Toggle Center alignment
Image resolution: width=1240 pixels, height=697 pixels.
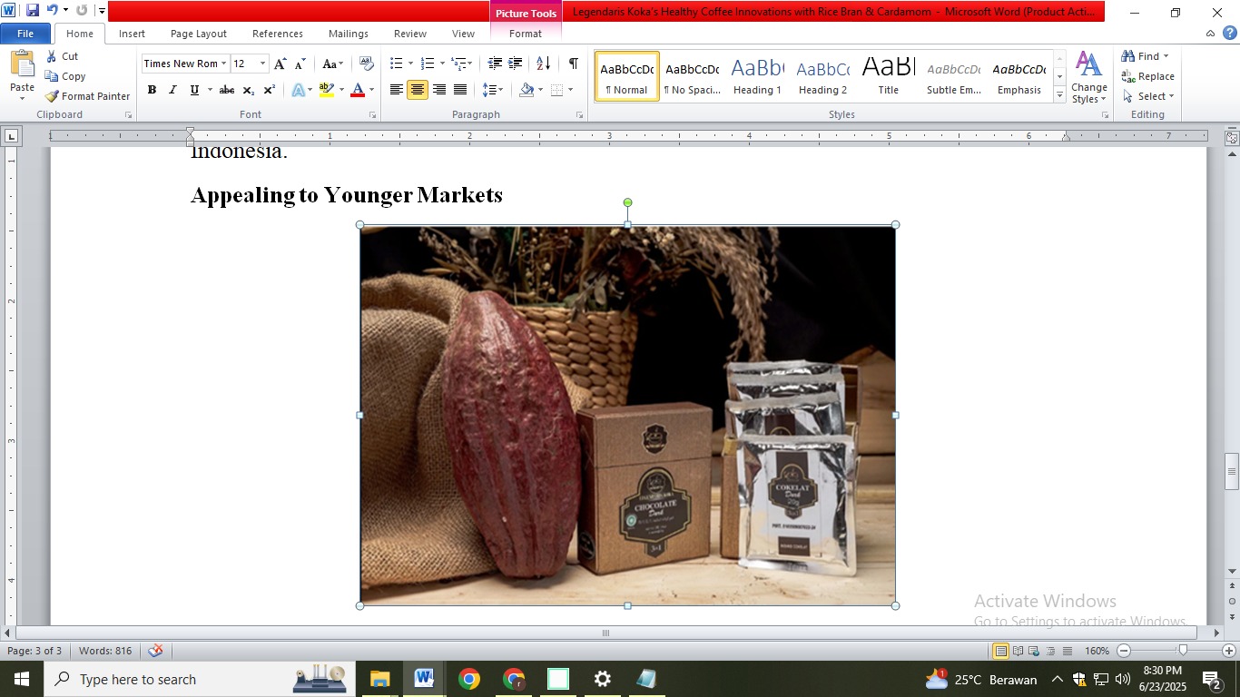point(418,90)
